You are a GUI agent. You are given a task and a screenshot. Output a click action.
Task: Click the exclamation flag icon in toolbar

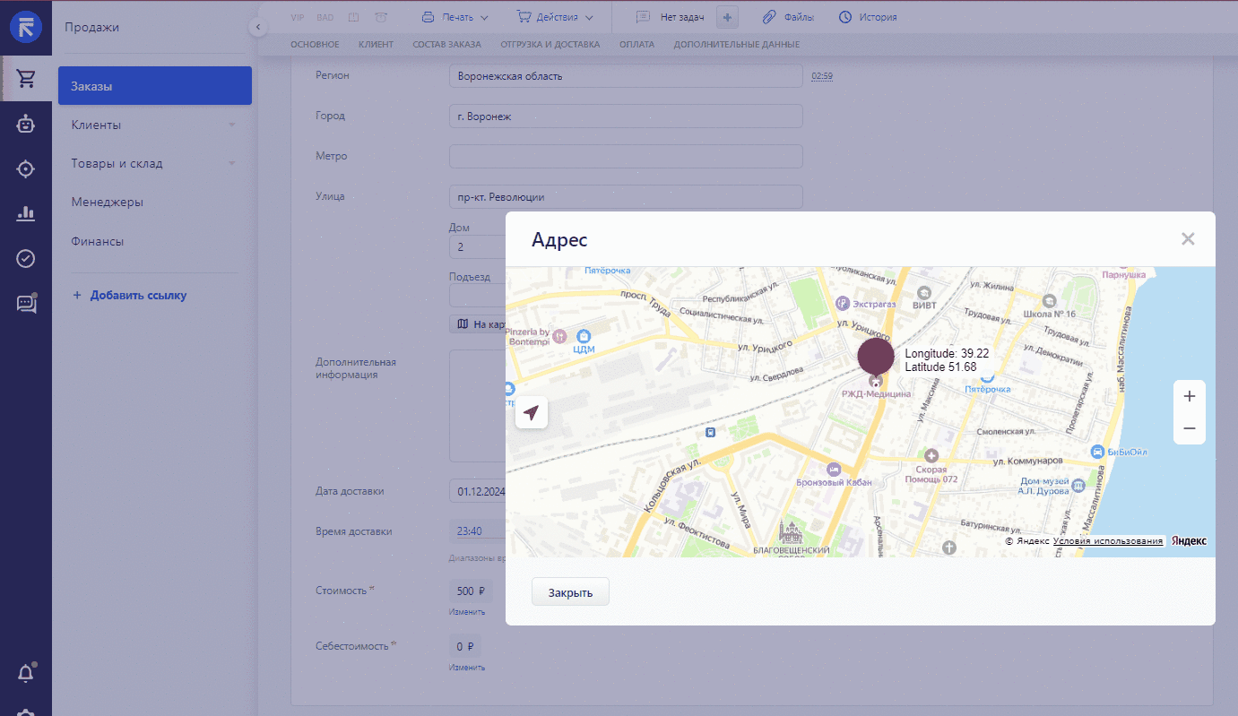[353, 17]
